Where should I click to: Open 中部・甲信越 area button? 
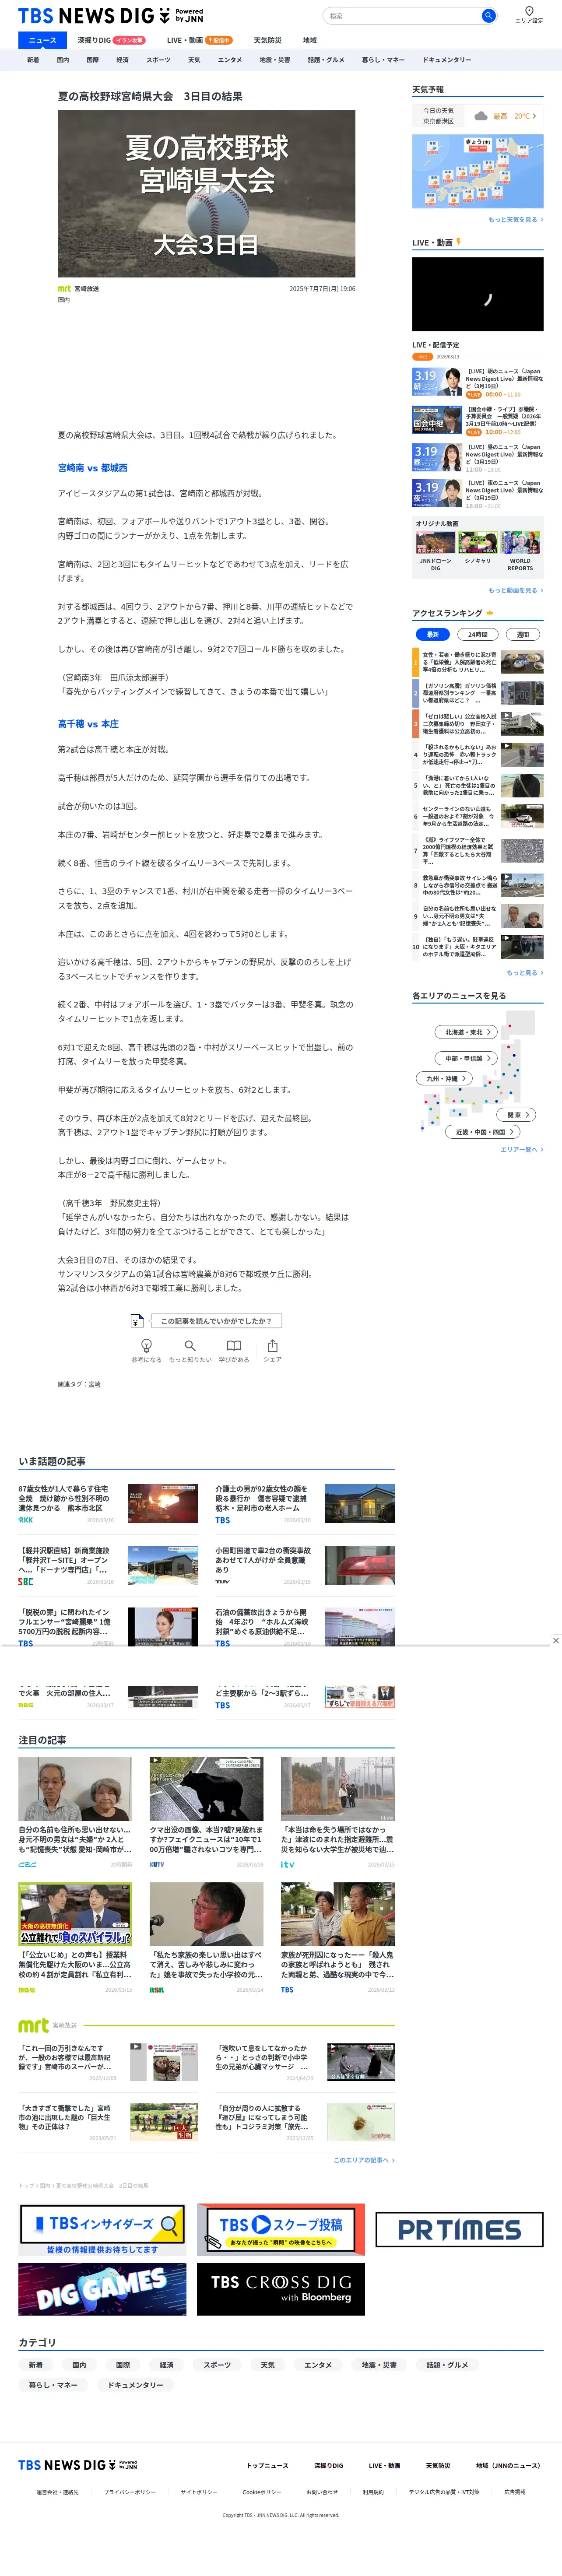coord(466,1058)
